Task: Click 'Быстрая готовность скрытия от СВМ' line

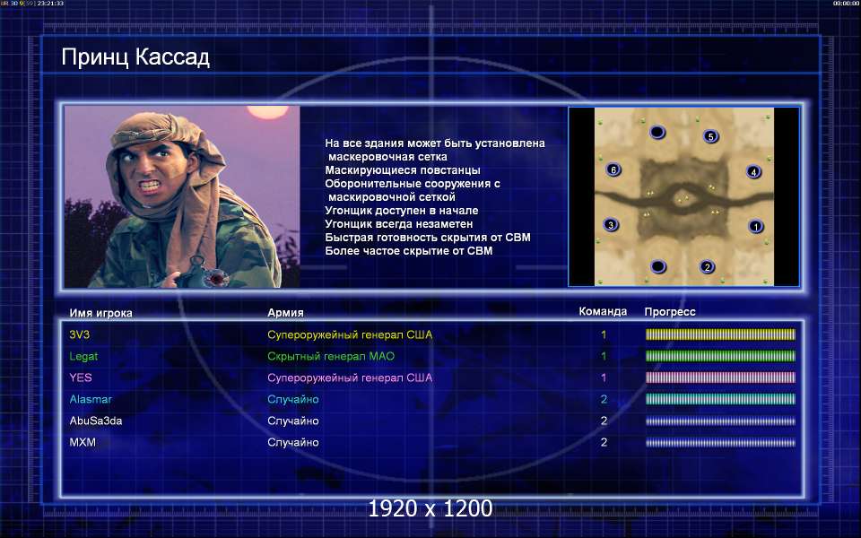Action: tap(428, 238)
